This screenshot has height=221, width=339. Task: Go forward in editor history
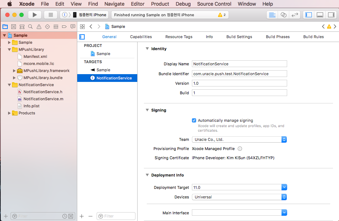point(99,26)
